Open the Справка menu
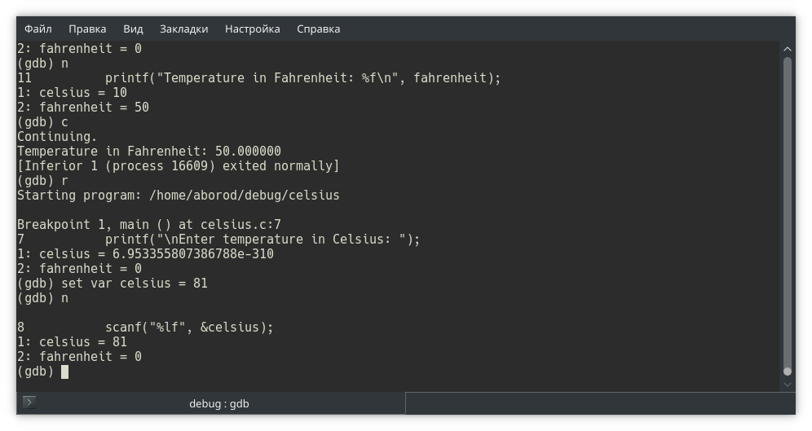Viewport: 812px width, 431px height. pos(318,29)
